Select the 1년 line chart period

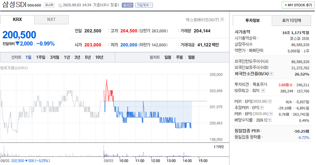pos(67,57)
